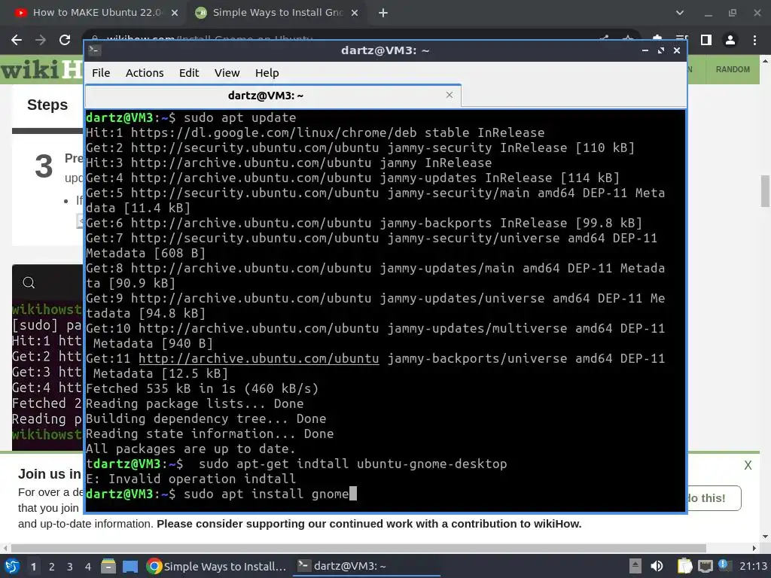The height and width of the screenshot is (578, 771).
Task: Click the archive.ubuntu.com URL in Get:11 line
Action: pyautogui.click(x=259, y=359)
